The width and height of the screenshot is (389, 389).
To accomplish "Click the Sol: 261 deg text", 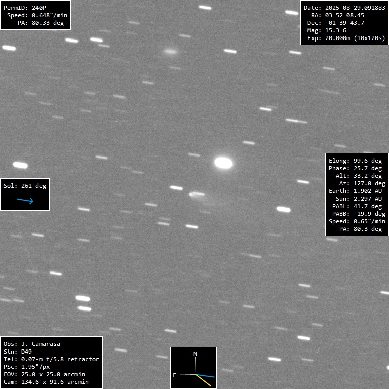I will [25, 186].
